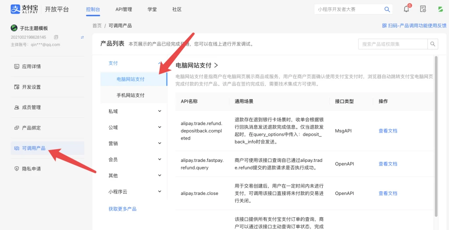Open 查看文档 for alipay.trade.close
The image size is (449, 230).
[x=388, y=193]
